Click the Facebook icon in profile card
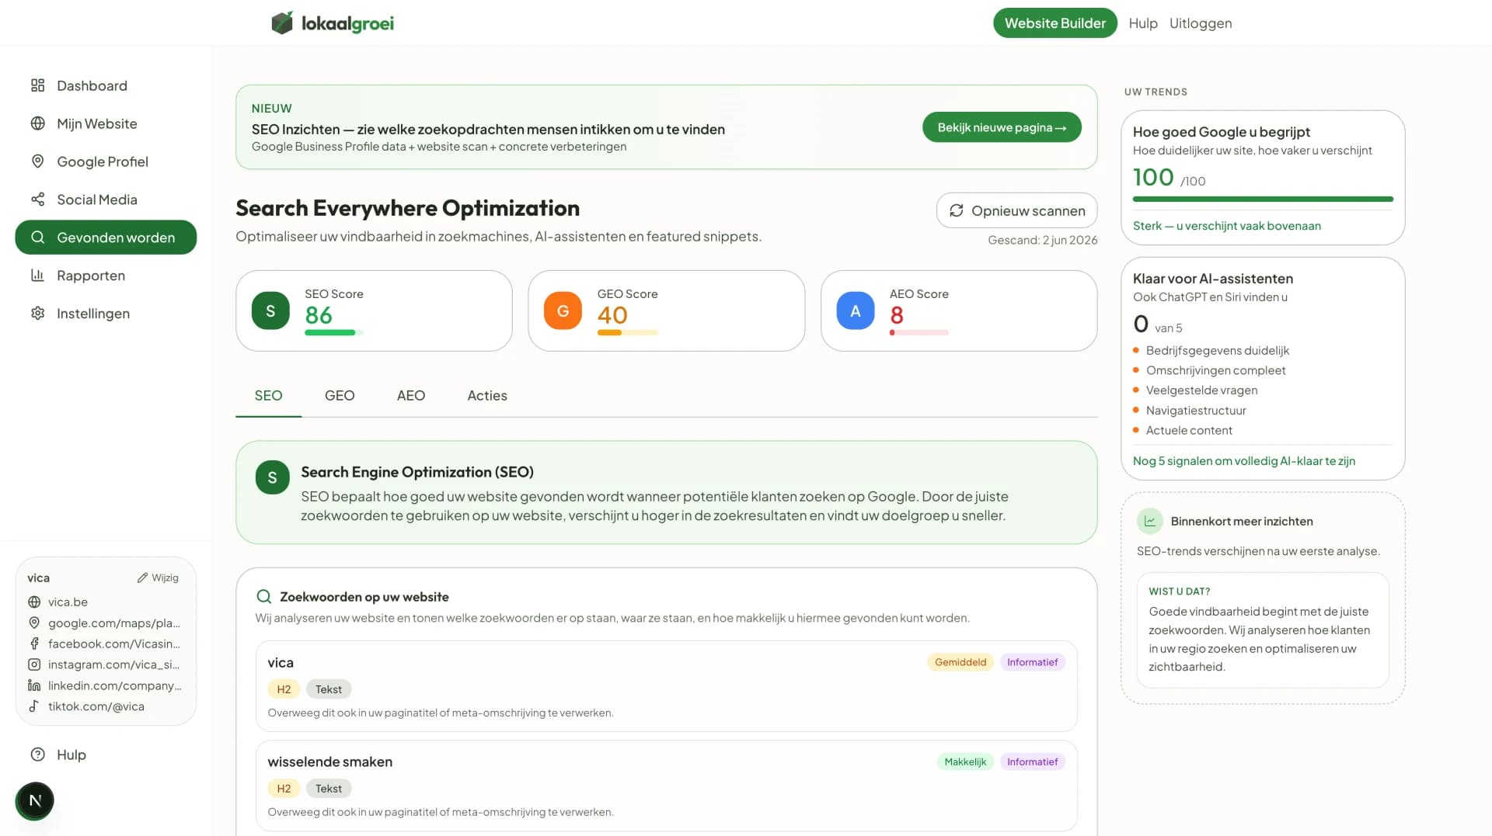Image resolution: width=1492 pixels, height=836 pixels. pyautogui.click(x=34, y=644)
